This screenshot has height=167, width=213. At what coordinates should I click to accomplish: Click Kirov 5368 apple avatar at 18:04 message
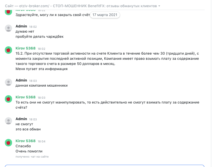click(8, 143)
